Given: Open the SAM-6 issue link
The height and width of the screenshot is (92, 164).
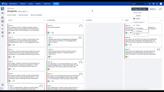Looking at the screenshot, I should (11, 74).
